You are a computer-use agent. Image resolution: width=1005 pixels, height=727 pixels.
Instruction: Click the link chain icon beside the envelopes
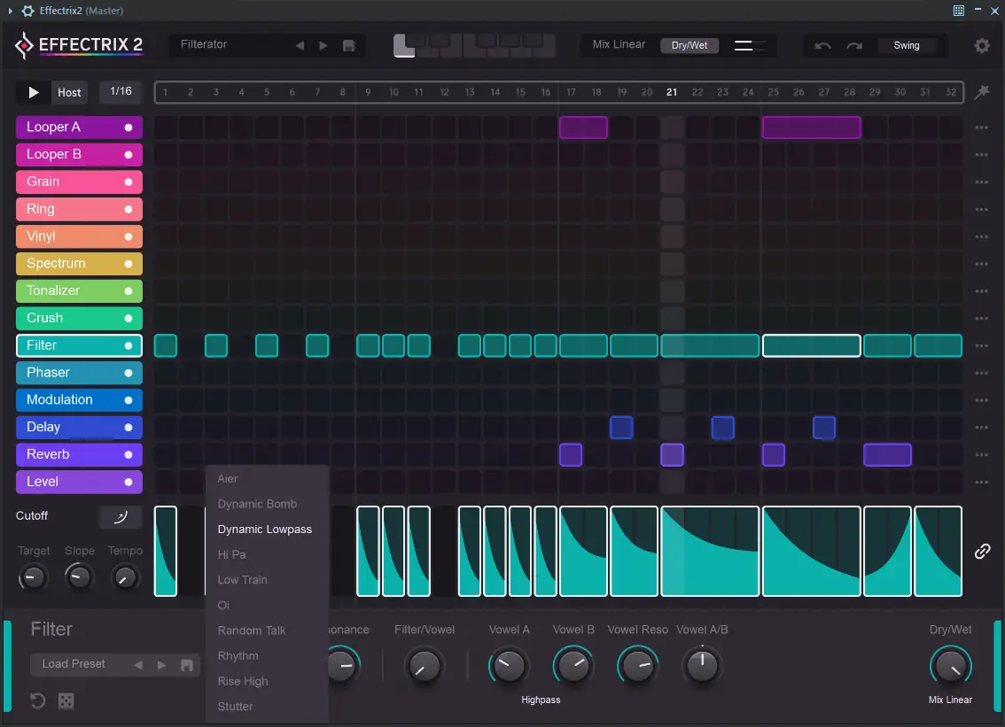click(982, 551)
